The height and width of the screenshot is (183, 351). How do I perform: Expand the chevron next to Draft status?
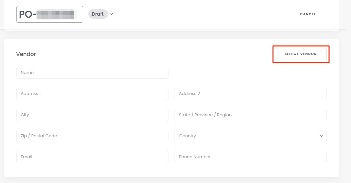[112, 14]
